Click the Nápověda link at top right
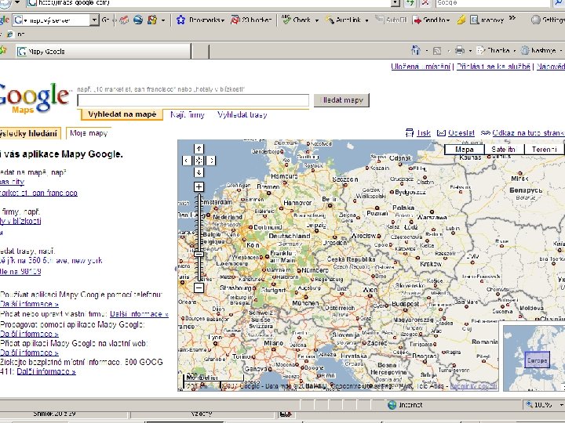 [x=551, y=67]
